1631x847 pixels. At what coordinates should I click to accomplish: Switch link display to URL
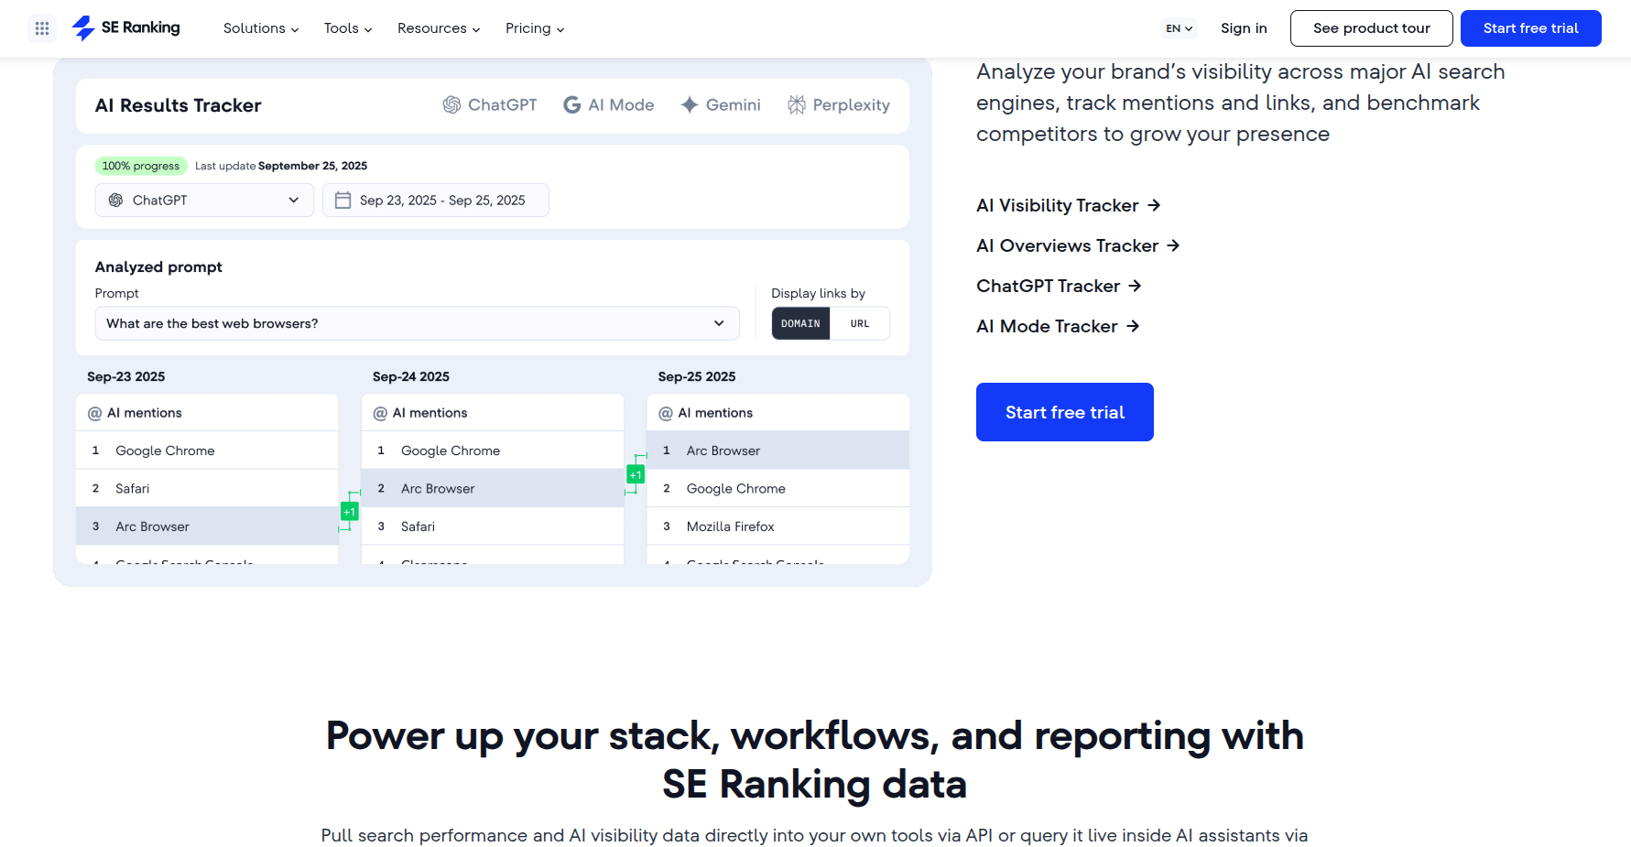[x=860, y=323]
